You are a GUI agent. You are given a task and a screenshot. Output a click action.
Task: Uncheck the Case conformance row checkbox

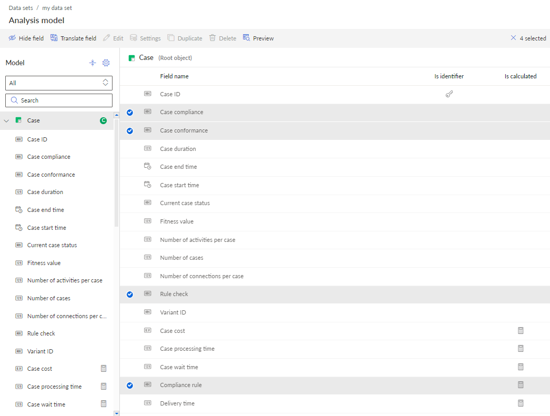point(130,131)
